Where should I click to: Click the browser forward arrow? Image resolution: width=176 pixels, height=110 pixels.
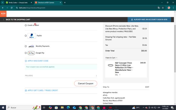click(7, 8)
